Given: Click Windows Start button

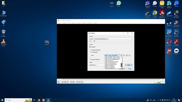Looking at the screenshot, I should 2,100.
